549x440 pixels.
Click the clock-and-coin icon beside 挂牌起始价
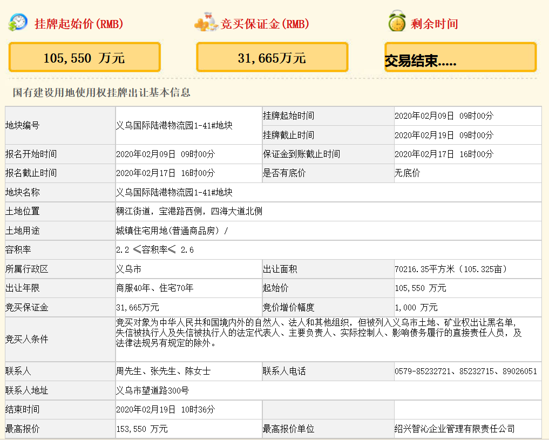click(17, 23)
